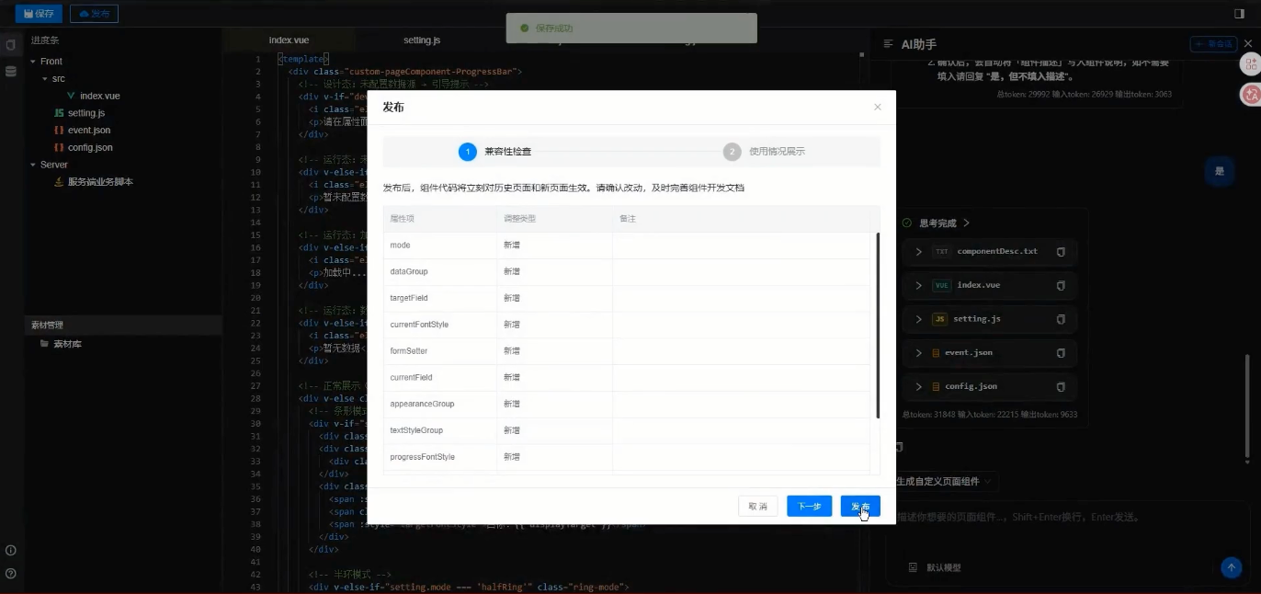Close the AI助手 panel
1261x594 pixels.
[x=1248, y=44]
